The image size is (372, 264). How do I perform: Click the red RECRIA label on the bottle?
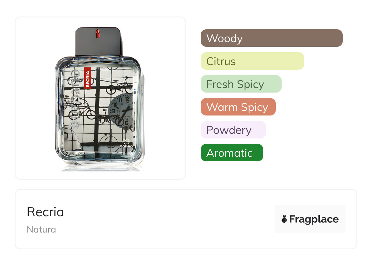(x=88, y=78)
